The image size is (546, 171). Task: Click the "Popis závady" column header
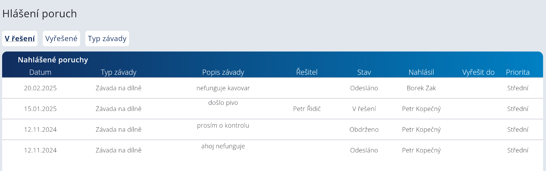(223, 72)
